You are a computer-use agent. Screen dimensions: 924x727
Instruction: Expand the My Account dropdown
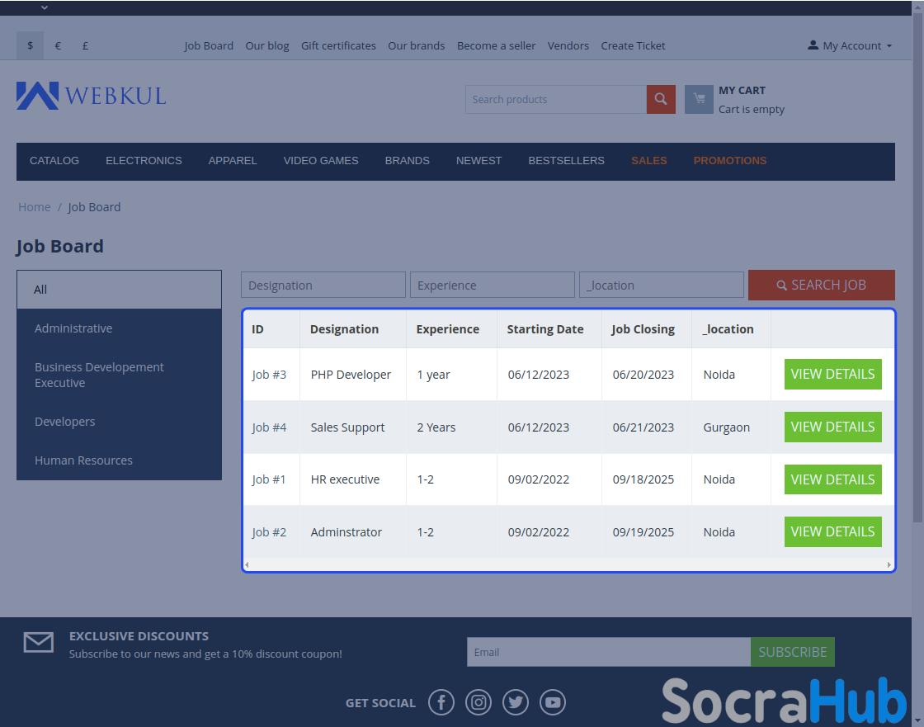pyautogui.click(x=850, y=45)
